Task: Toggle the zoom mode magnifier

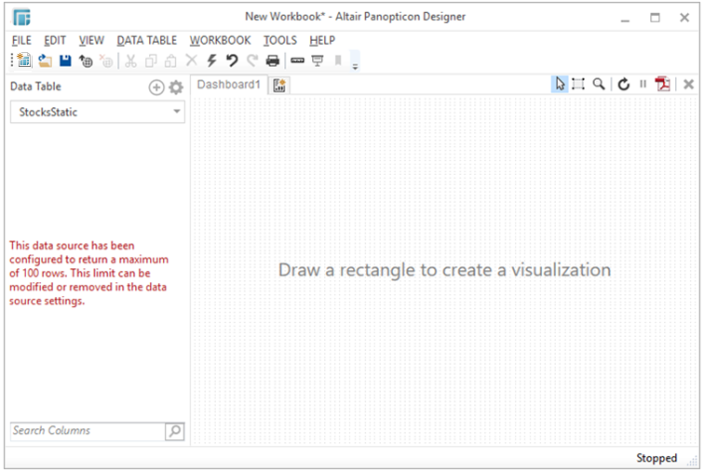Action: pyautogui.click(x=599, y=84)
